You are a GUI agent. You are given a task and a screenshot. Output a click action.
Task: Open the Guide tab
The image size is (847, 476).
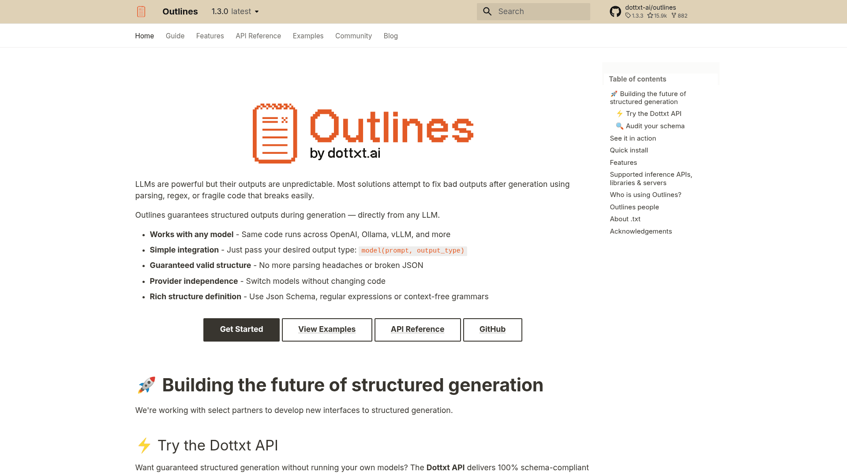(175, 36)
